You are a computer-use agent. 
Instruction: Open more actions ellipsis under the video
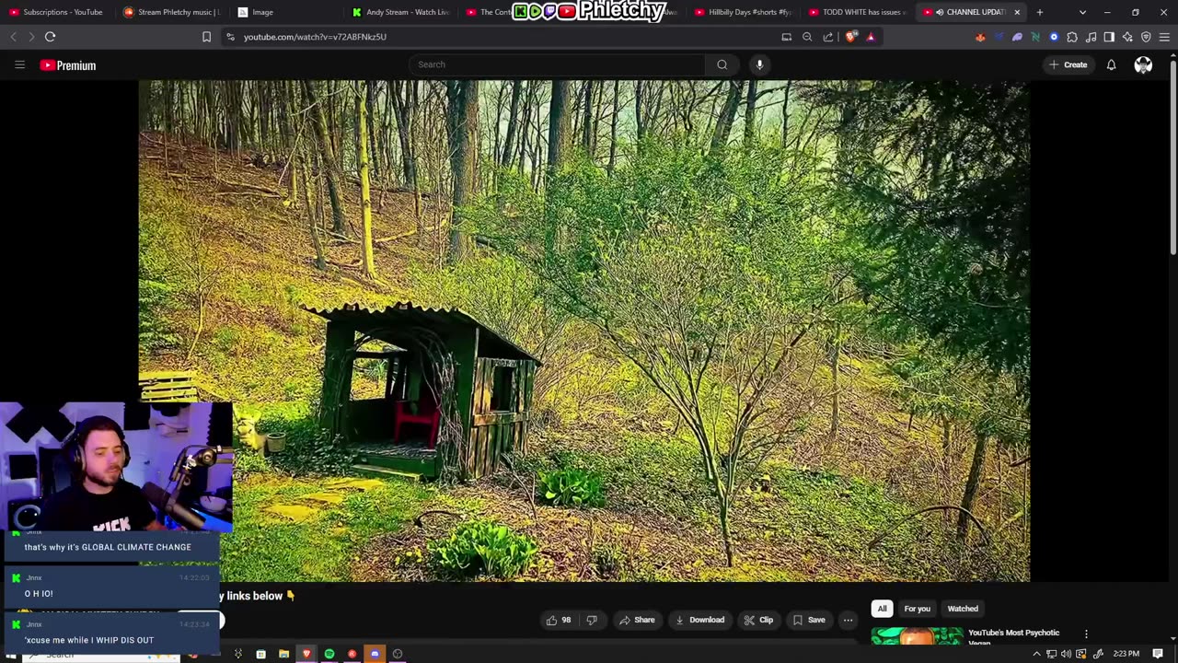(x=848, y=620)
